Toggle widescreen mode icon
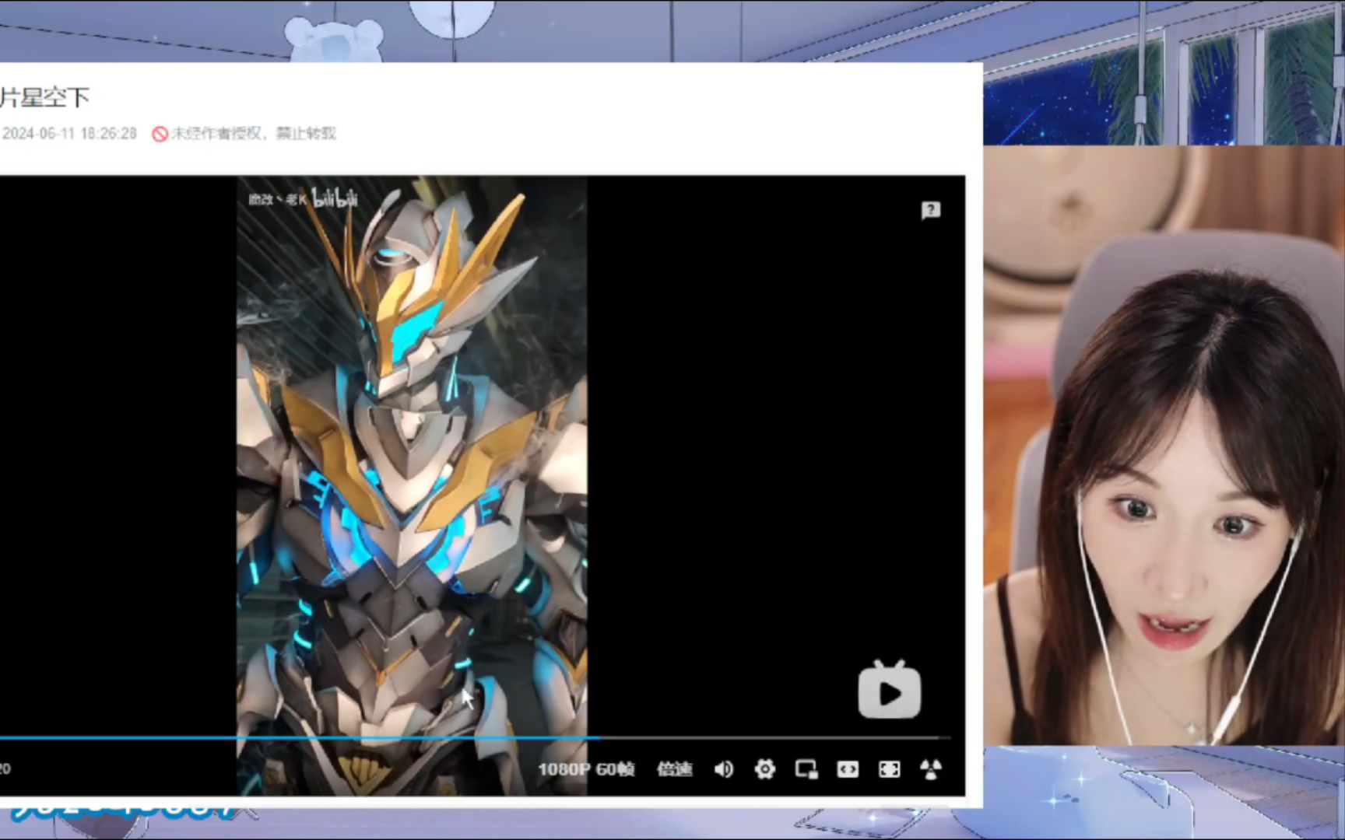The height and width of the screenshot is (840, 1345). pyautogui.click(x=848, y=769)
